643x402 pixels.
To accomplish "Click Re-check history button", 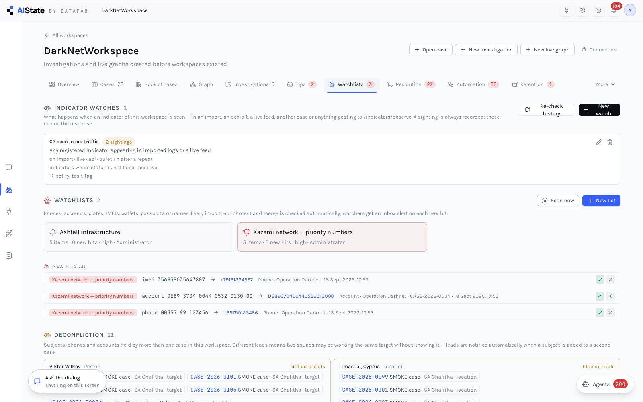I will click(x=547, y=110).
